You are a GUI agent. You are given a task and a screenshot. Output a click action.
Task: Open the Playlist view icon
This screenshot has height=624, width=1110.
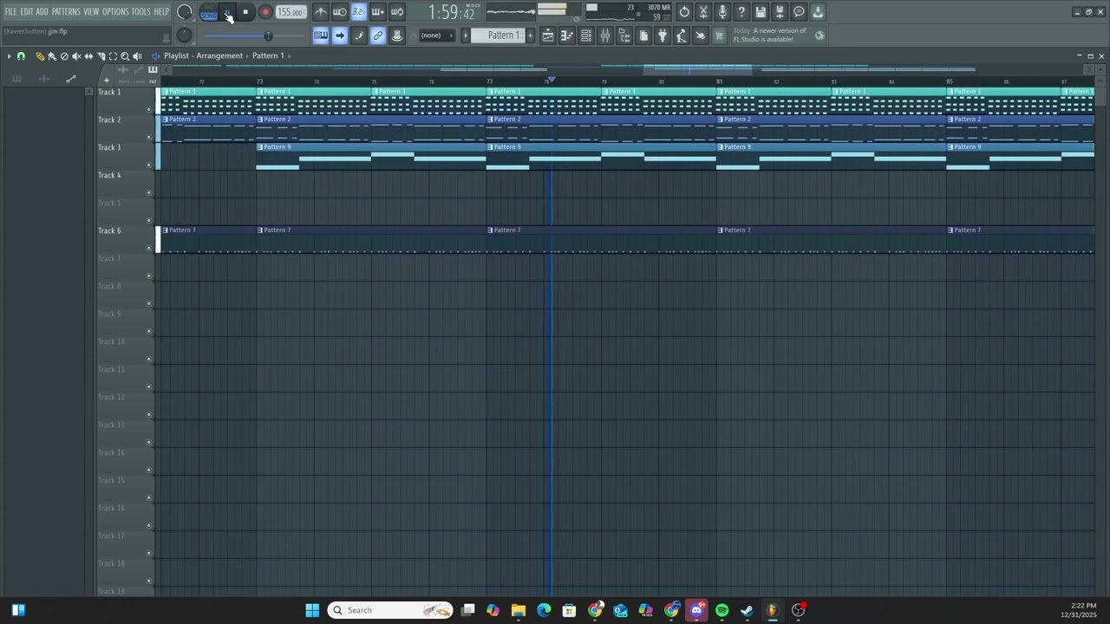tap(548, 36)
